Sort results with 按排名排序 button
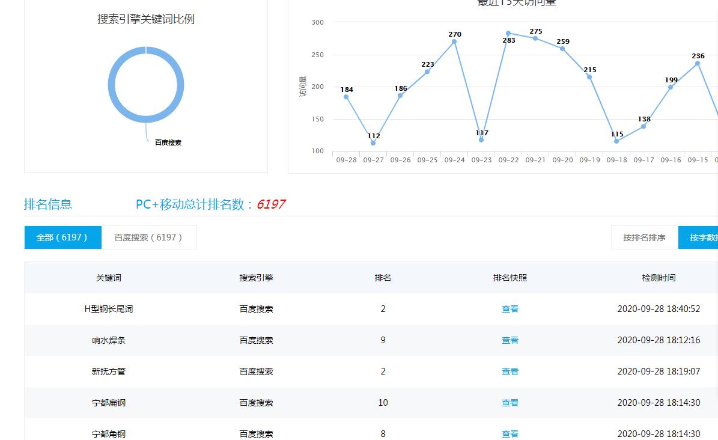Screen dimensions: 718x440 pos(644,237)
